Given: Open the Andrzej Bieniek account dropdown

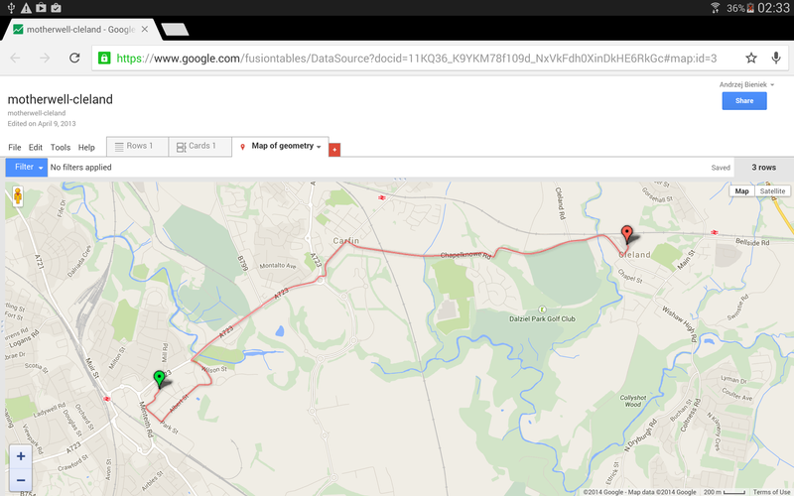Looking at the screenshot, I should (746, 84).
